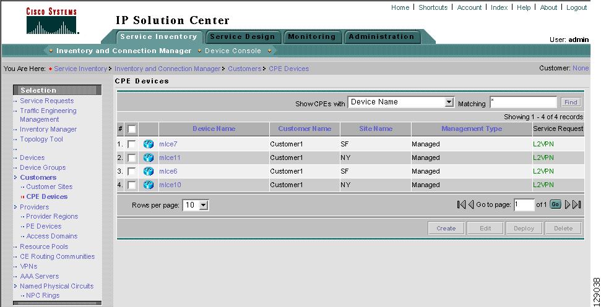This screenshot has height=307, width=601.
Task: Click the Matching filter text field
Action: point(523,102)
